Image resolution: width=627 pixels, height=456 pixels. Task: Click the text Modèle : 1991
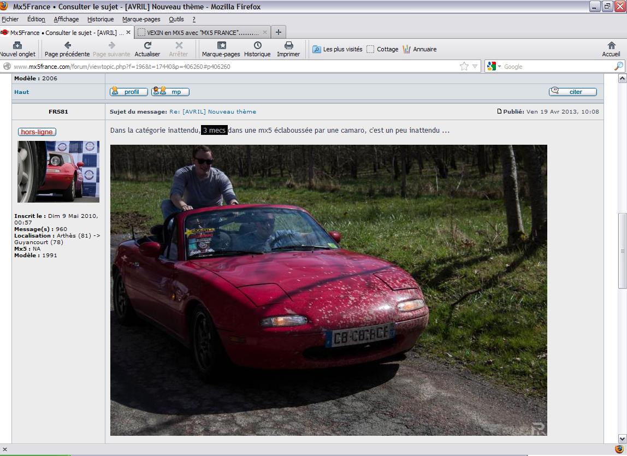point(36,255)
